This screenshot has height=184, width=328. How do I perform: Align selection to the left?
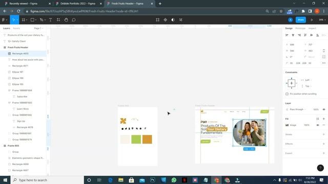(x=287, y=35)
